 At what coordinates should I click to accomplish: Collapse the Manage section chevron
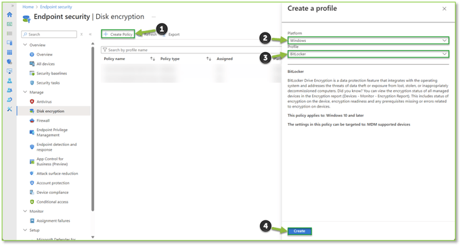25,92
